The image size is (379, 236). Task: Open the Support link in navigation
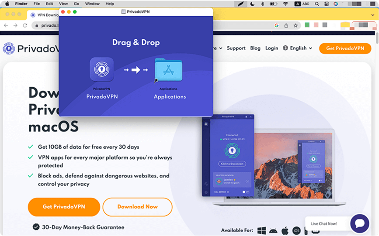236,48
